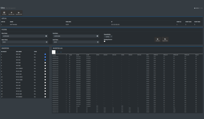Check inverter with RS-485 ID 14

point(45,88)
